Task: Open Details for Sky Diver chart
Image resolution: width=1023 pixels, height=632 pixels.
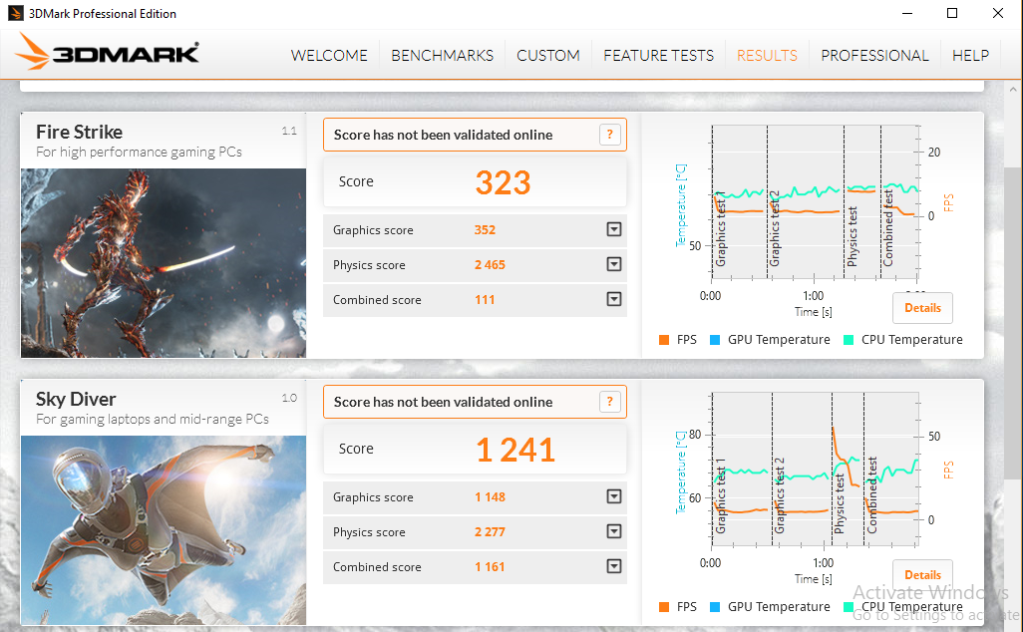Action: tap(922, 574)
